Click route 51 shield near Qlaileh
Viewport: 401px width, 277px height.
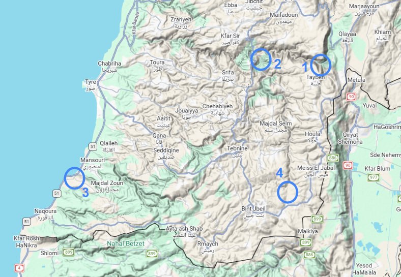click(x=93, y=147)
